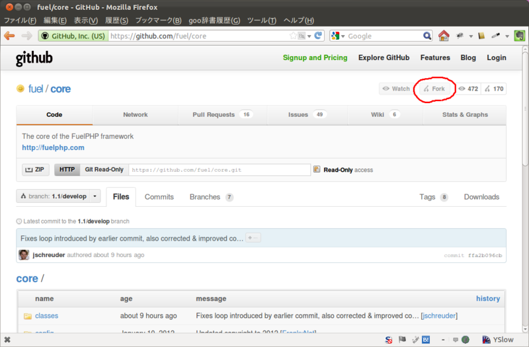
Task: Click the Signup and Pricing link
Action: pyautogui.click(x=315, y=58)
